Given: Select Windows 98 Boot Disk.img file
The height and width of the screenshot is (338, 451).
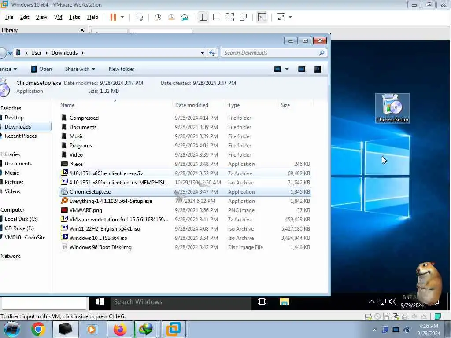Looking at the screenshot, I should click(x=185, y=247).
